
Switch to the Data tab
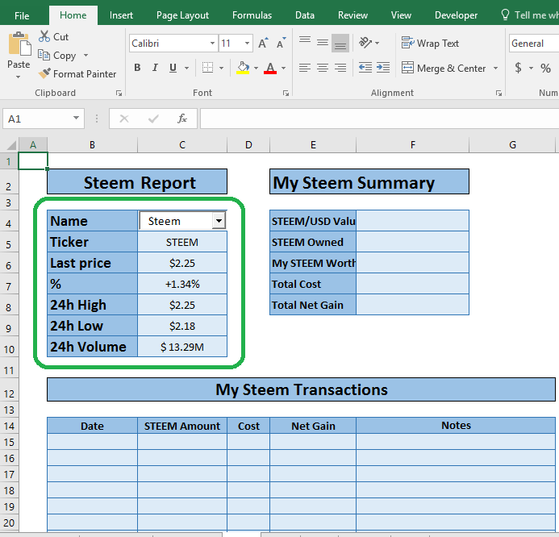point(305,15)
